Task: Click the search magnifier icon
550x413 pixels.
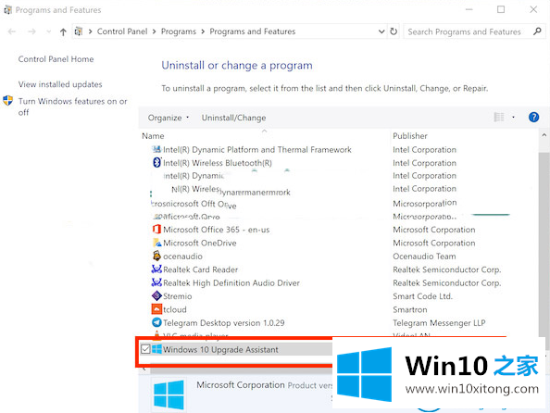Action: pyautogui.click(x=537, y=31)
